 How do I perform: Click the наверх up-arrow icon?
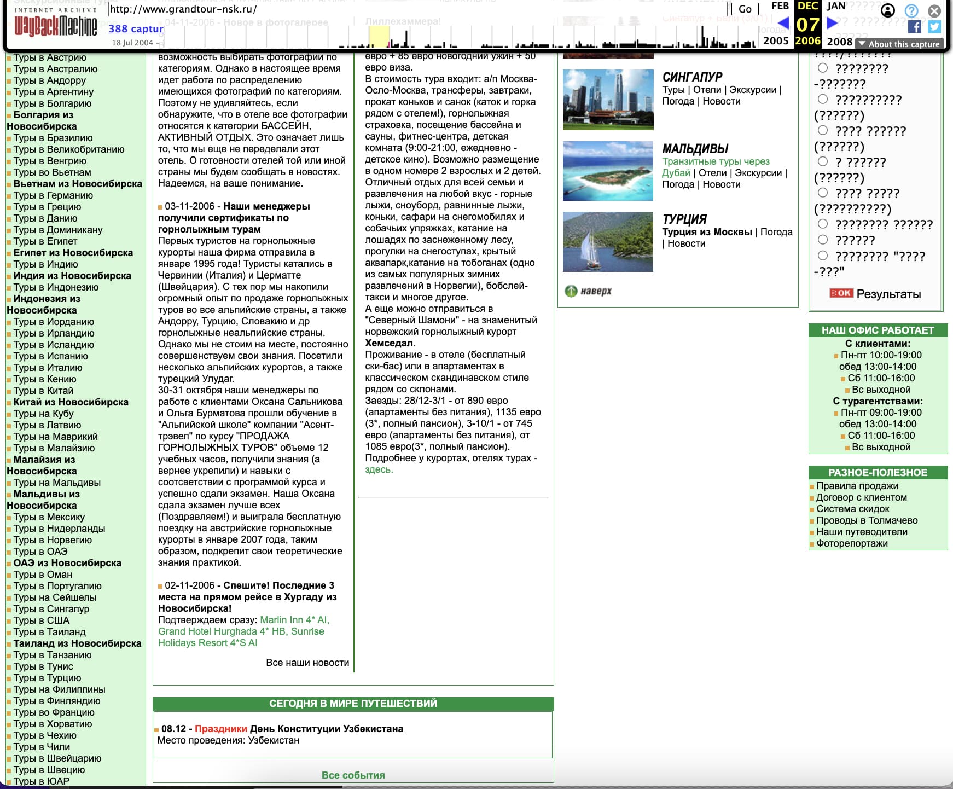point(571,291)
